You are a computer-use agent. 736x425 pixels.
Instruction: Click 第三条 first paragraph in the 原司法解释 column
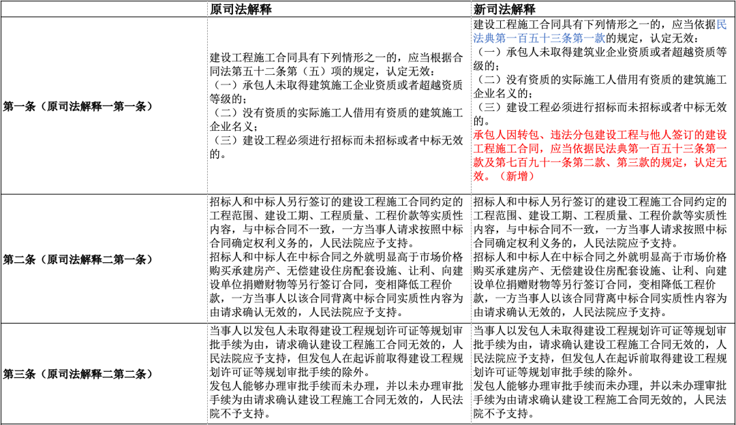click(335, 351)
